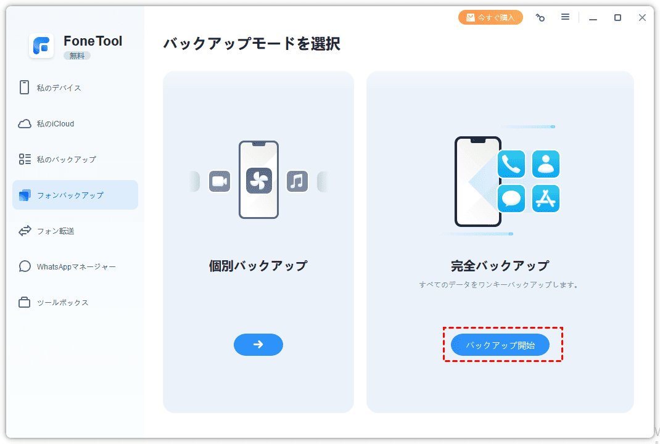660x444 pixels.
Task: Click the video camera icon
Action: 220,181
